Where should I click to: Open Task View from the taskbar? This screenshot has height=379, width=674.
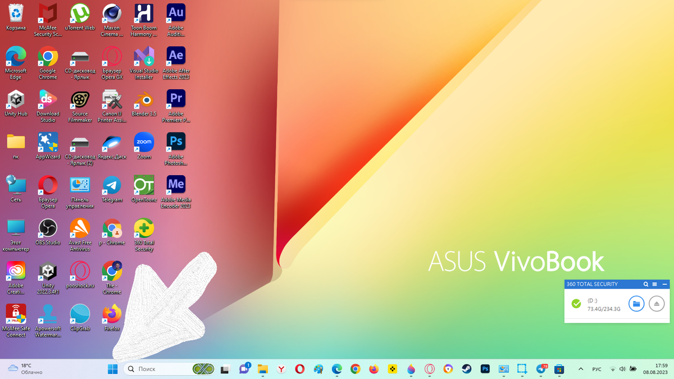pyautogui.click(x=225, y=369)
